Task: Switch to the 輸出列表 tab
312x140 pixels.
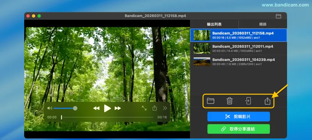Action: pyautogui.click(x=214, y=24)
